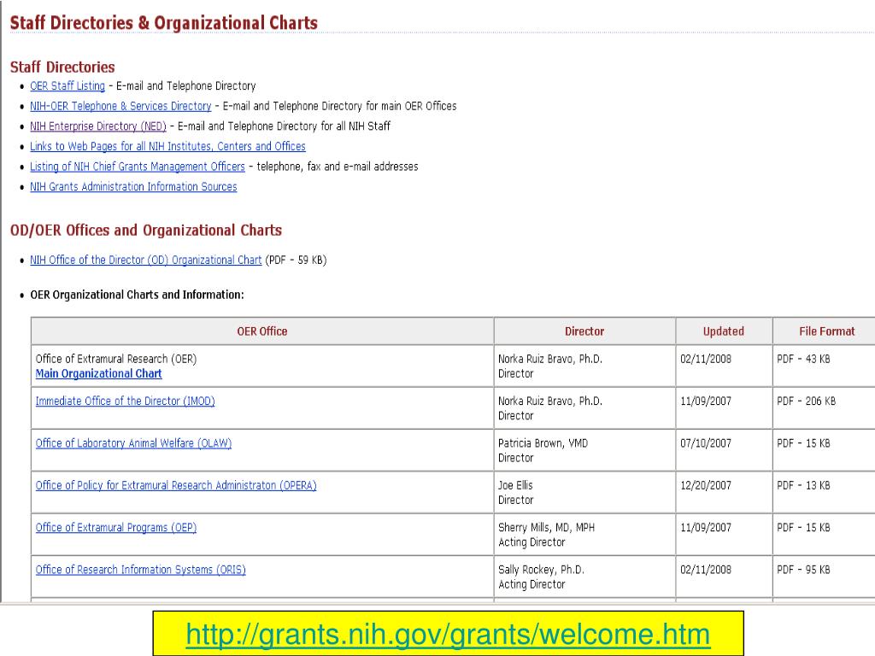The width and height of the screenshot is (875, 656).
Task: Open Listing of NIH Chief Grants Management Officers
Action: tap(138, 167)
